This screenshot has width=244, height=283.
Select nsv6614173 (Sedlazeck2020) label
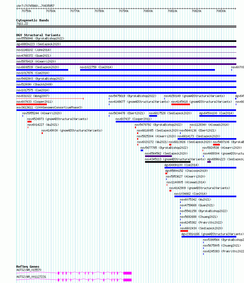click(199, 137)
